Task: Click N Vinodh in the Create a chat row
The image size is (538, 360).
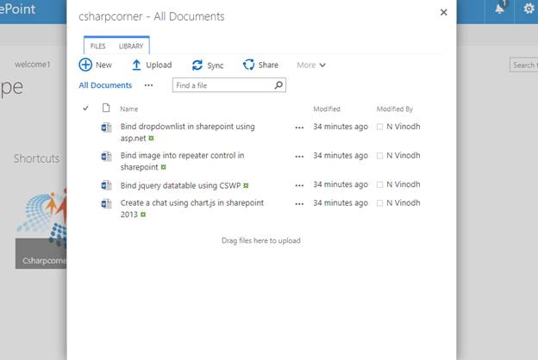Action: [x=403, y=203]
